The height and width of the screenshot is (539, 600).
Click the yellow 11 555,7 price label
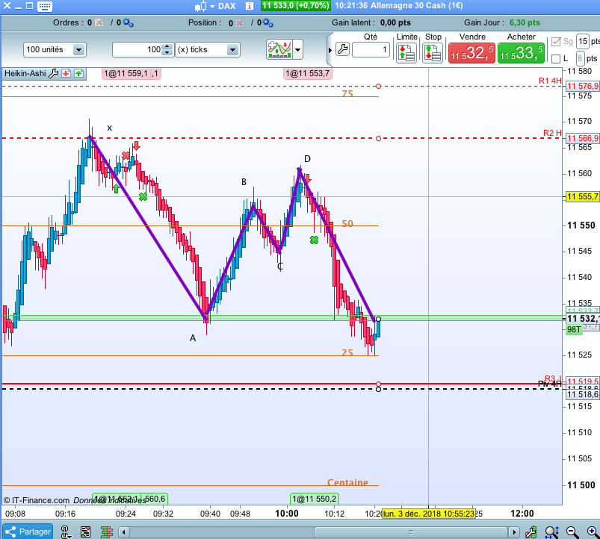582,196
